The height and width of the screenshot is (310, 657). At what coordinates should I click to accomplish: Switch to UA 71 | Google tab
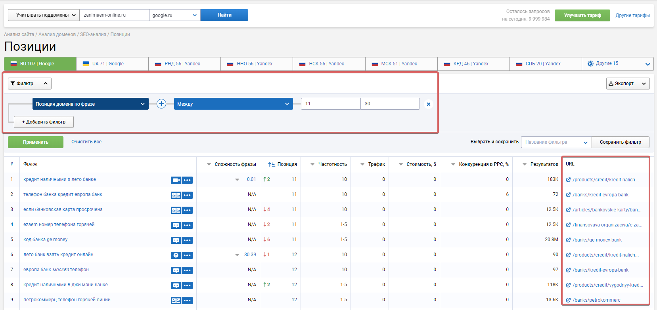pos(112,64)
